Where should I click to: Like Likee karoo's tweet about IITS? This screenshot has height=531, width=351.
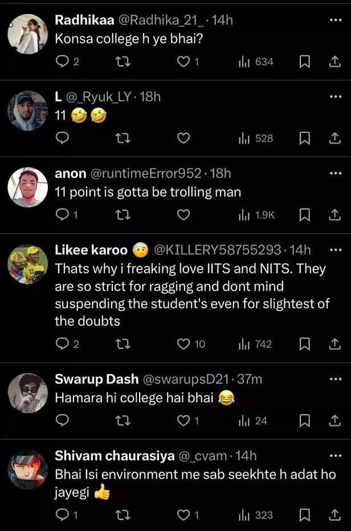(183, 344)
